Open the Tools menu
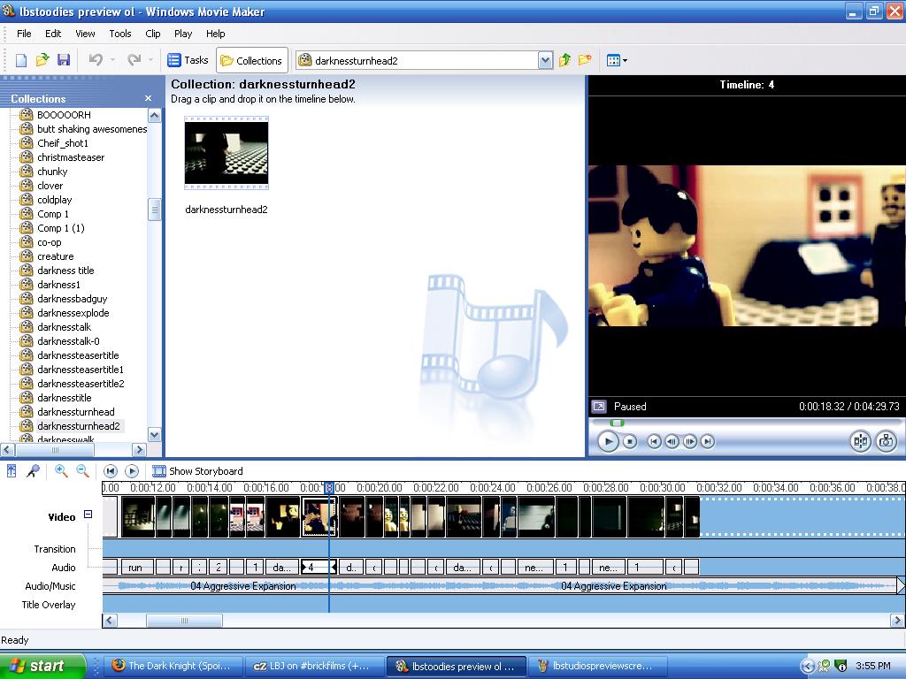Screen dimensions: 906x679 [x=120, y=34]
